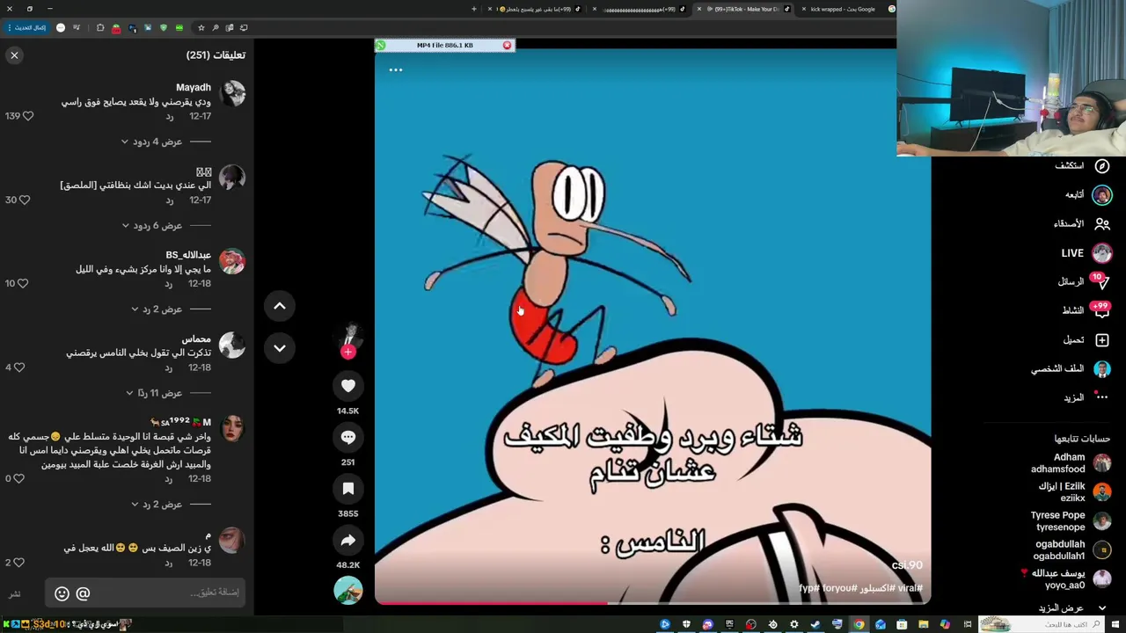Like the comment with 30 likes
Image resolution: width=1126 pixels, height=633 pixels.
click(x=25, y=200)
